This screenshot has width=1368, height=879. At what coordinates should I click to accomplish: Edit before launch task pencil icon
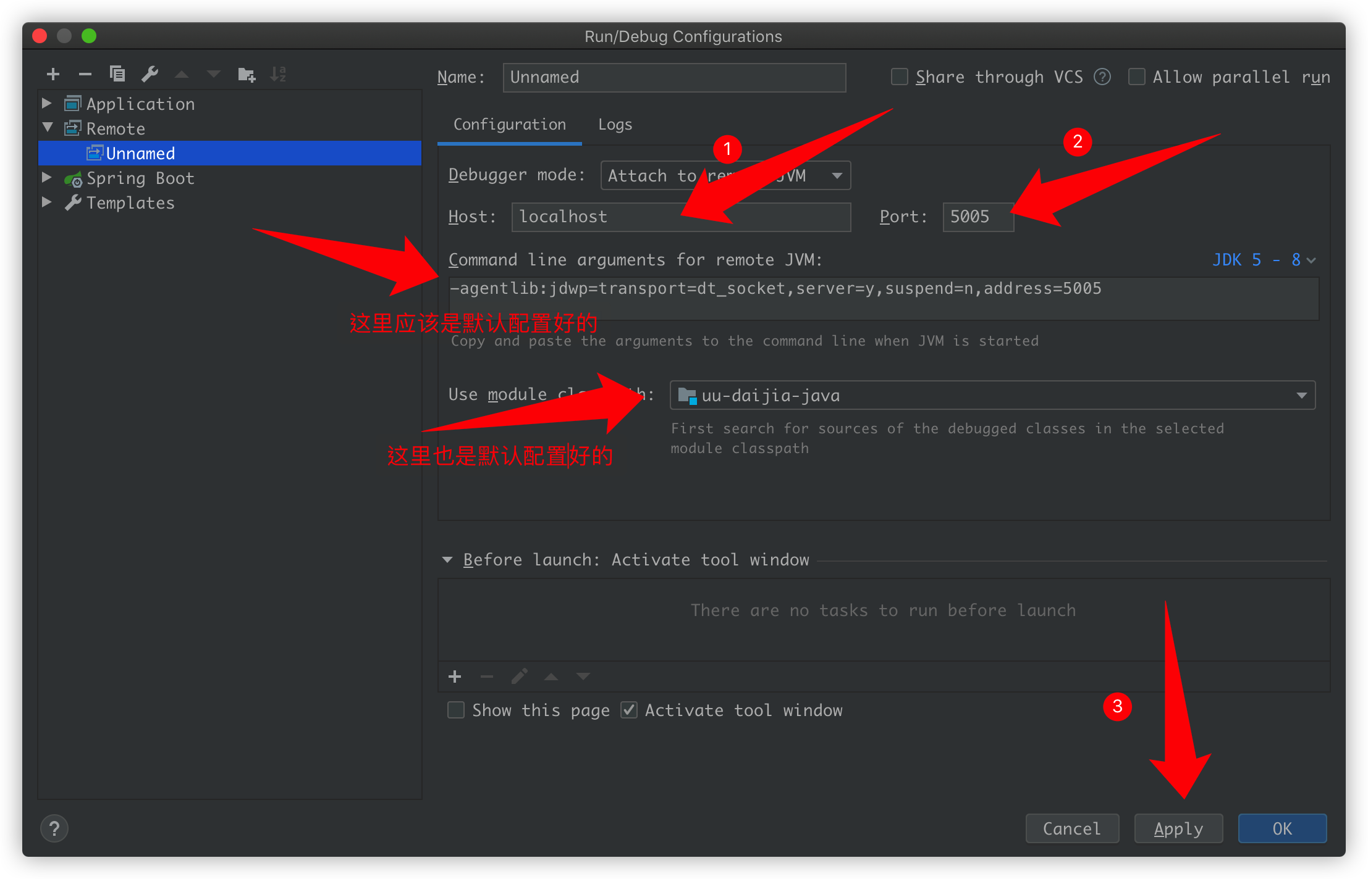[519, 677]
